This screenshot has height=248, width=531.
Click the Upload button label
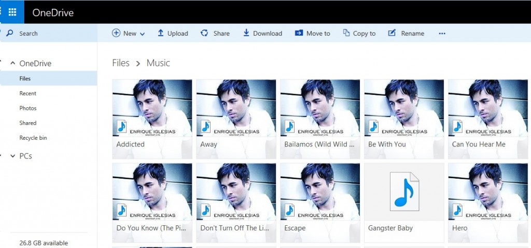[x=178, y=33]
